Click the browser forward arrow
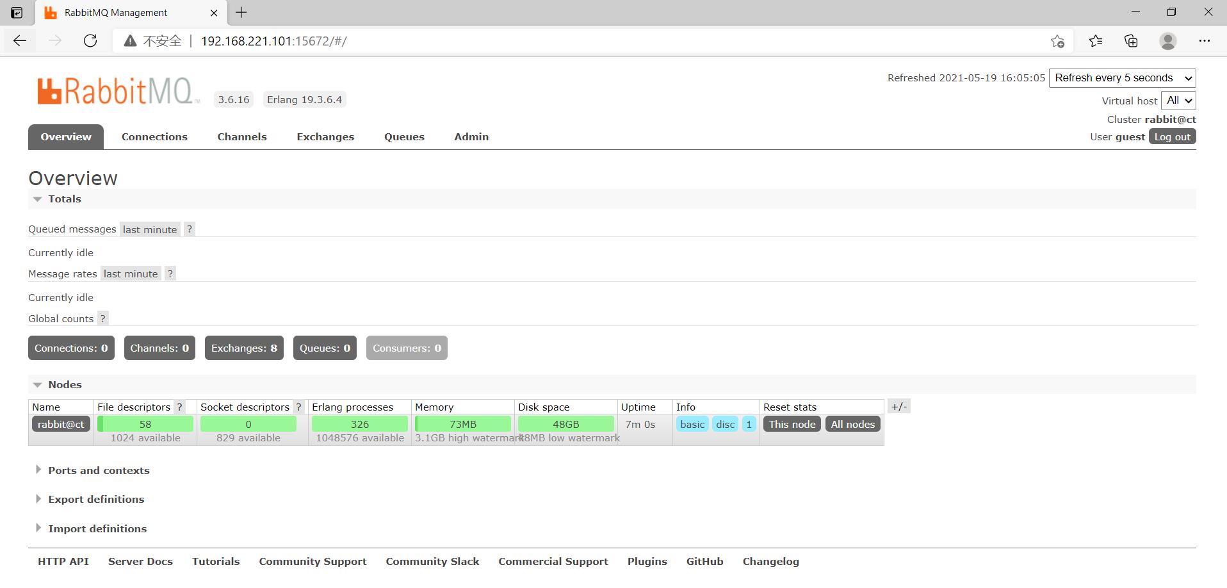The image size is (1227, 588). [x=56, y=41]
